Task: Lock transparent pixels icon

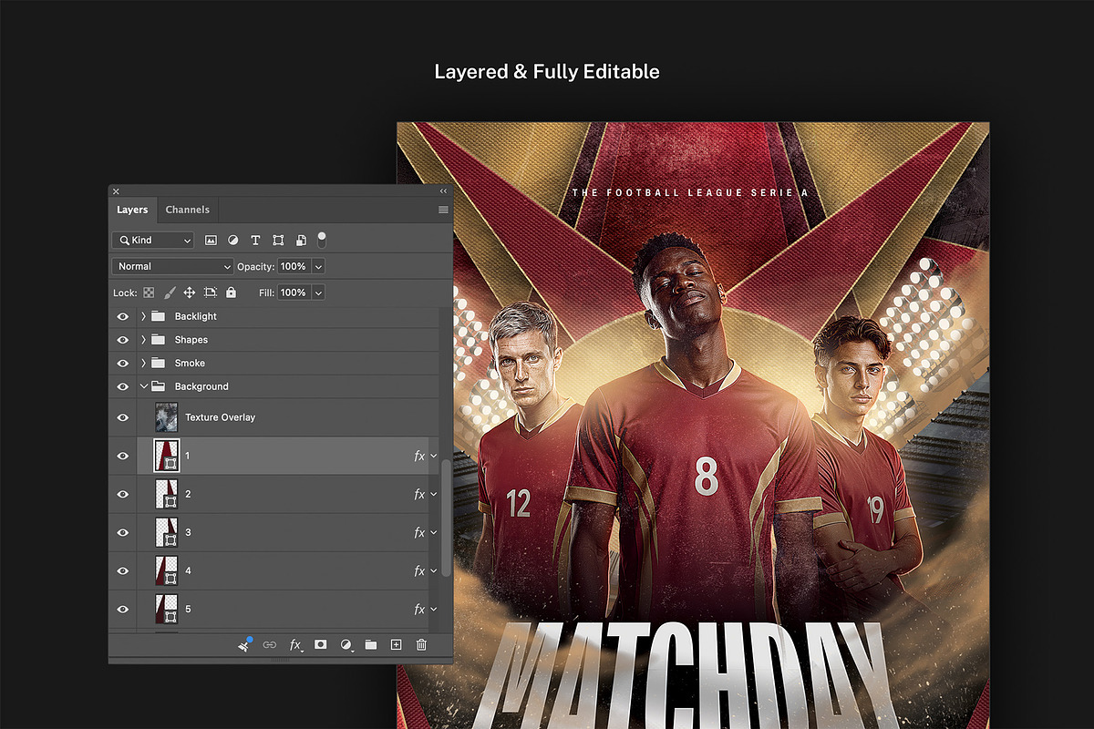Action: pyautogui.click(x=148, y=293)
